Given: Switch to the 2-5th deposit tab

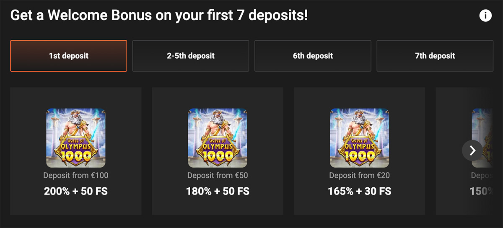Looking at the screenshot, I should pos(191,56).
